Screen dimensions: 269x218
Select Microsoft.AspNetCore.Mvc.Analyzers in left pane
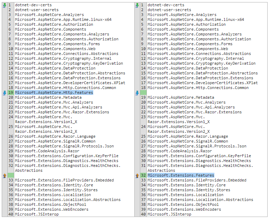point(54,102)
